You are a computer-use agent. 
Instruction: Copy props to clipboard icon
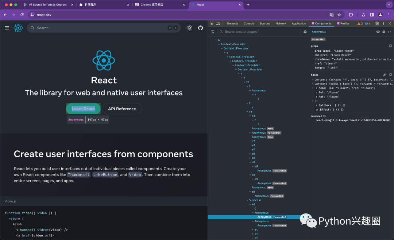coord(390,46)
